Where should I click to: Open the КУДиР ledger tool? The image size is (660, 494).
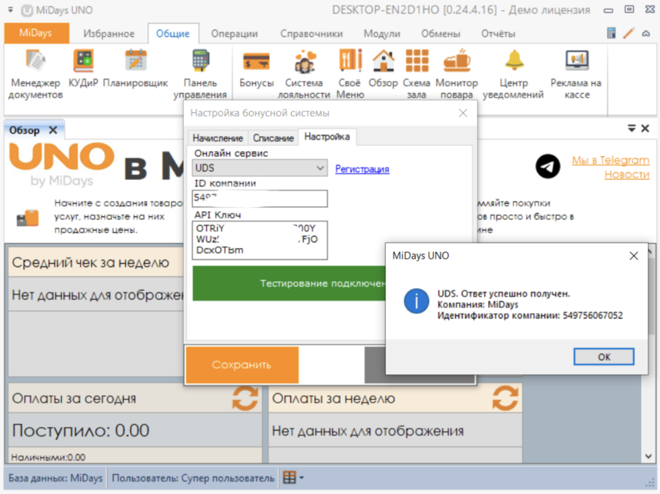coord(84,69)
